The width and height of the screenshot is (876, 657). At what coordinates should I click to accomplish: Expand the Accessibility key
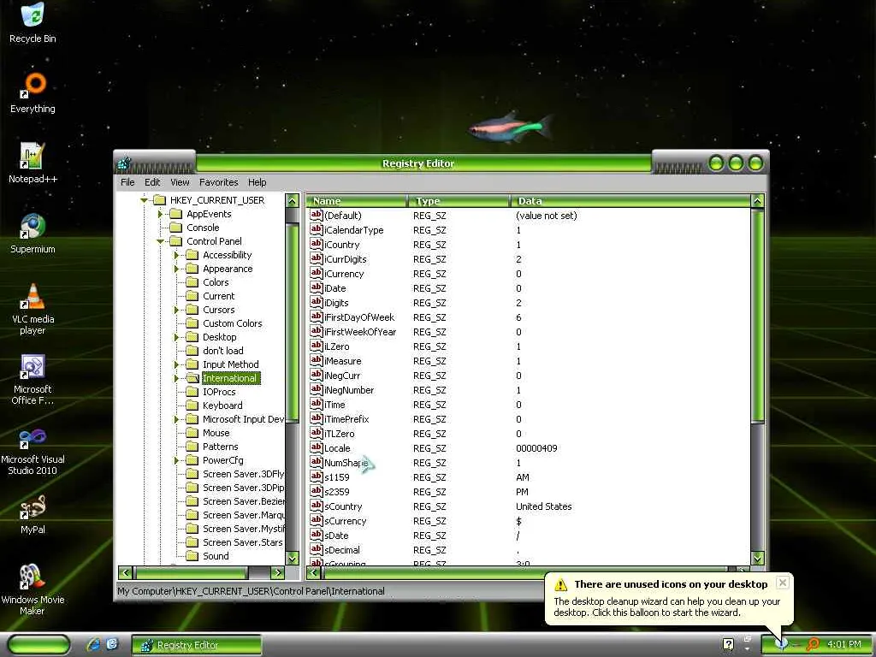[x=176, y=255]
